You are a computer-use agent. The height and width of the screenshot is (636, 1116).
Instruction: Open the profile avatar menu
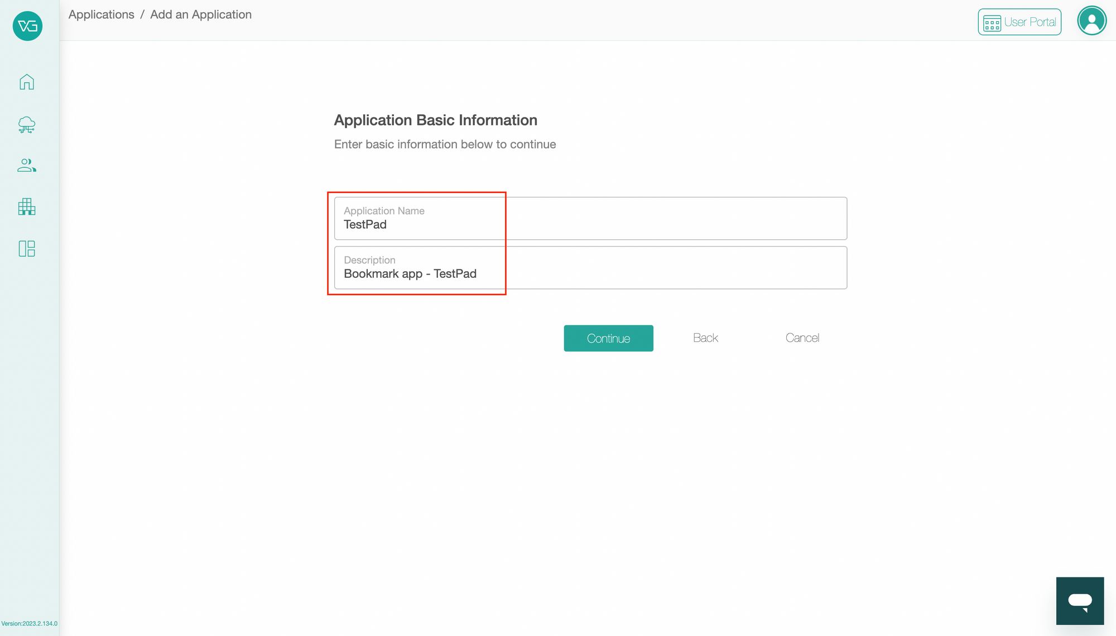(x=1091, y=21)
